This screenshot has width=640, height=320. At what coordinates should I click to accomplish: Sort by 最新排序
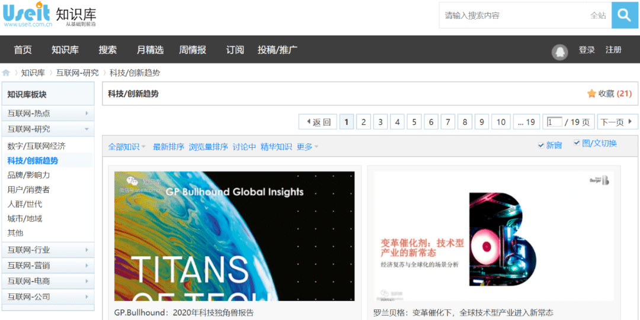pyautogui.click(x=168, y=147)
